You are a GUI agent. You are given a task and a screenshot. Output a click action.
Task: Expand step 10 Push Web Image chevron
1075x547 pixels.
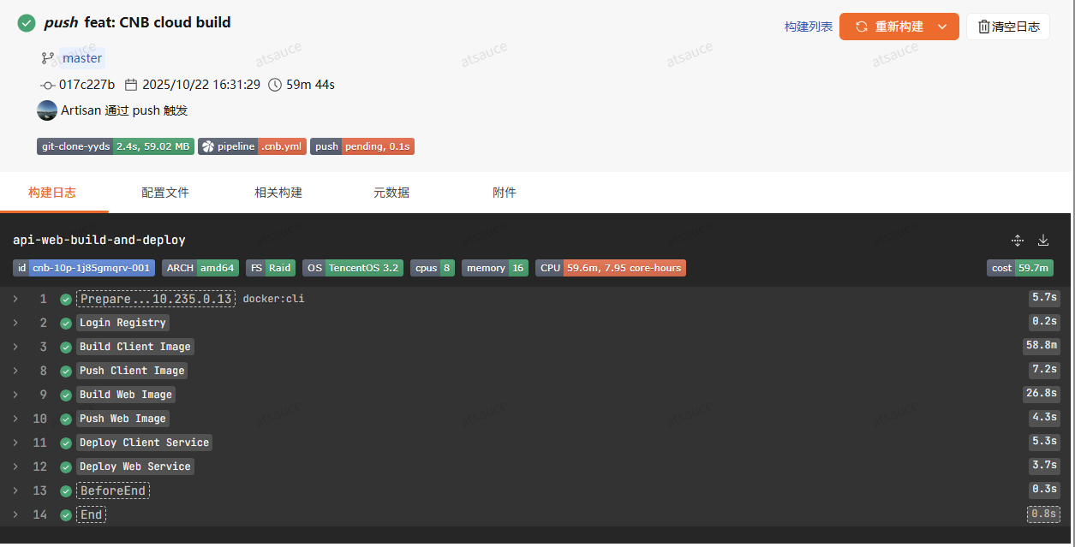(x=15, y=419)
